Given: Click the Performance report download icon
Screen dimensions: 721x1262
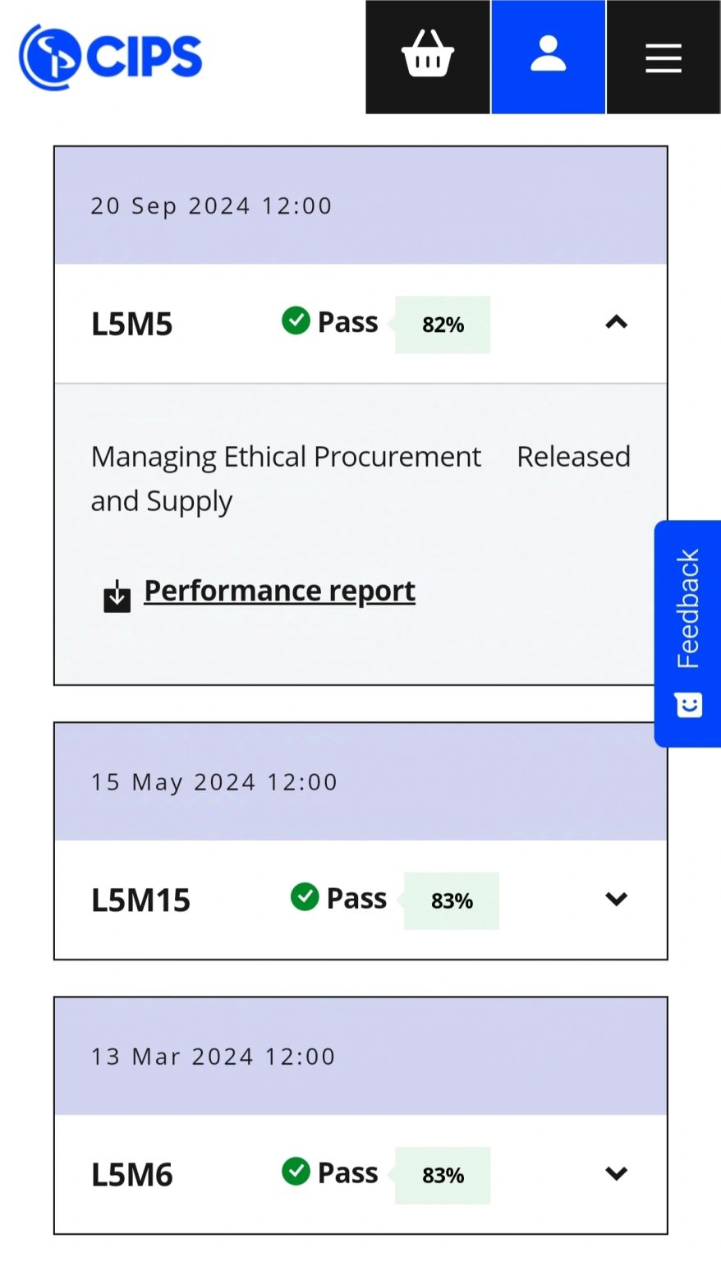Looking at the screenshot, I should pyautogui.click(x=117, y=596).
